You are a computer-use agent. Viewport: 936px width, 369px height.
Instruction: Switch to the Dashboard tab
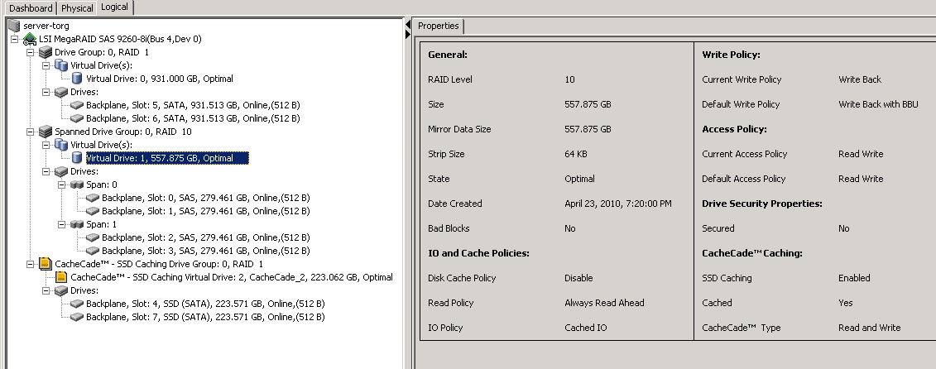tap(30, 8)
